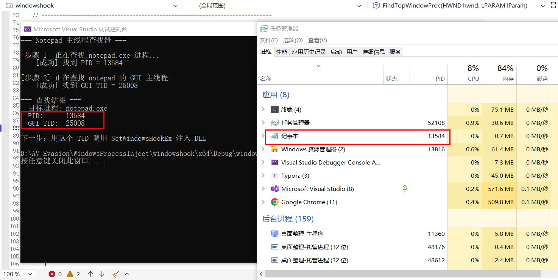The image size is (558, 280).
Task: Sort processes by the 内存 column header
Action: tap(499, 74)
